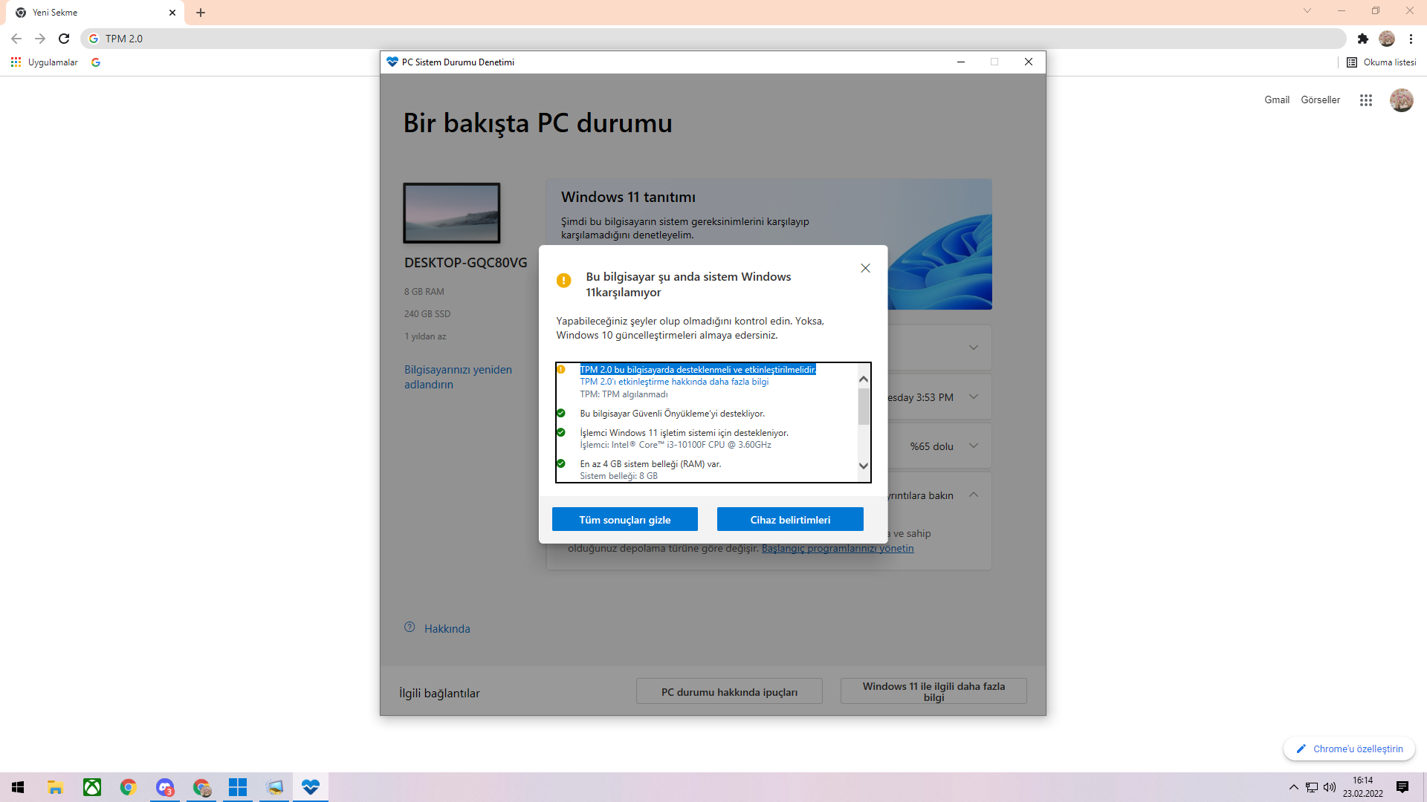Open File Explorer from the taskbar
The width and height of the screenshot is (1427, 802).
[x=55, y=787]
